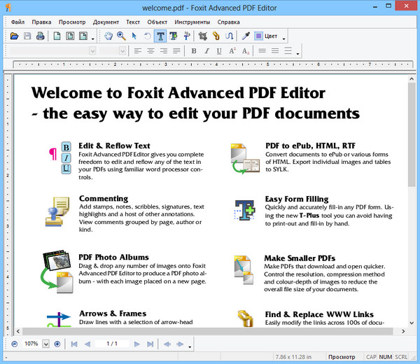420x364 pixels.
Task: Open the font size dropdown
Action: click(x=122, y=51)
